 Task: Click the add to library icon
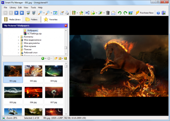(x=74, y=13)
